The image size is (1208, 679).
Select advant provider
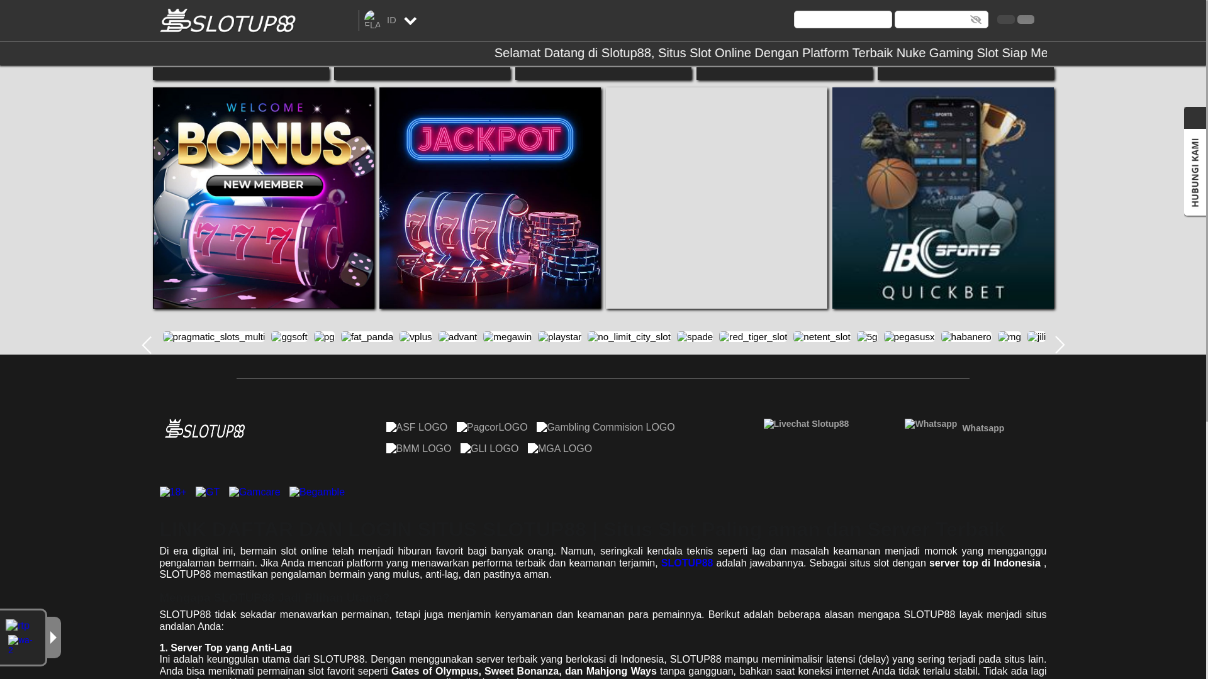coord(457,337)
